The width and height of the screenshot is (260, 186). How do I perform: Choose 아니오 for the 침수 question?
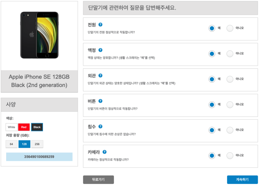[x=230, y=130]
